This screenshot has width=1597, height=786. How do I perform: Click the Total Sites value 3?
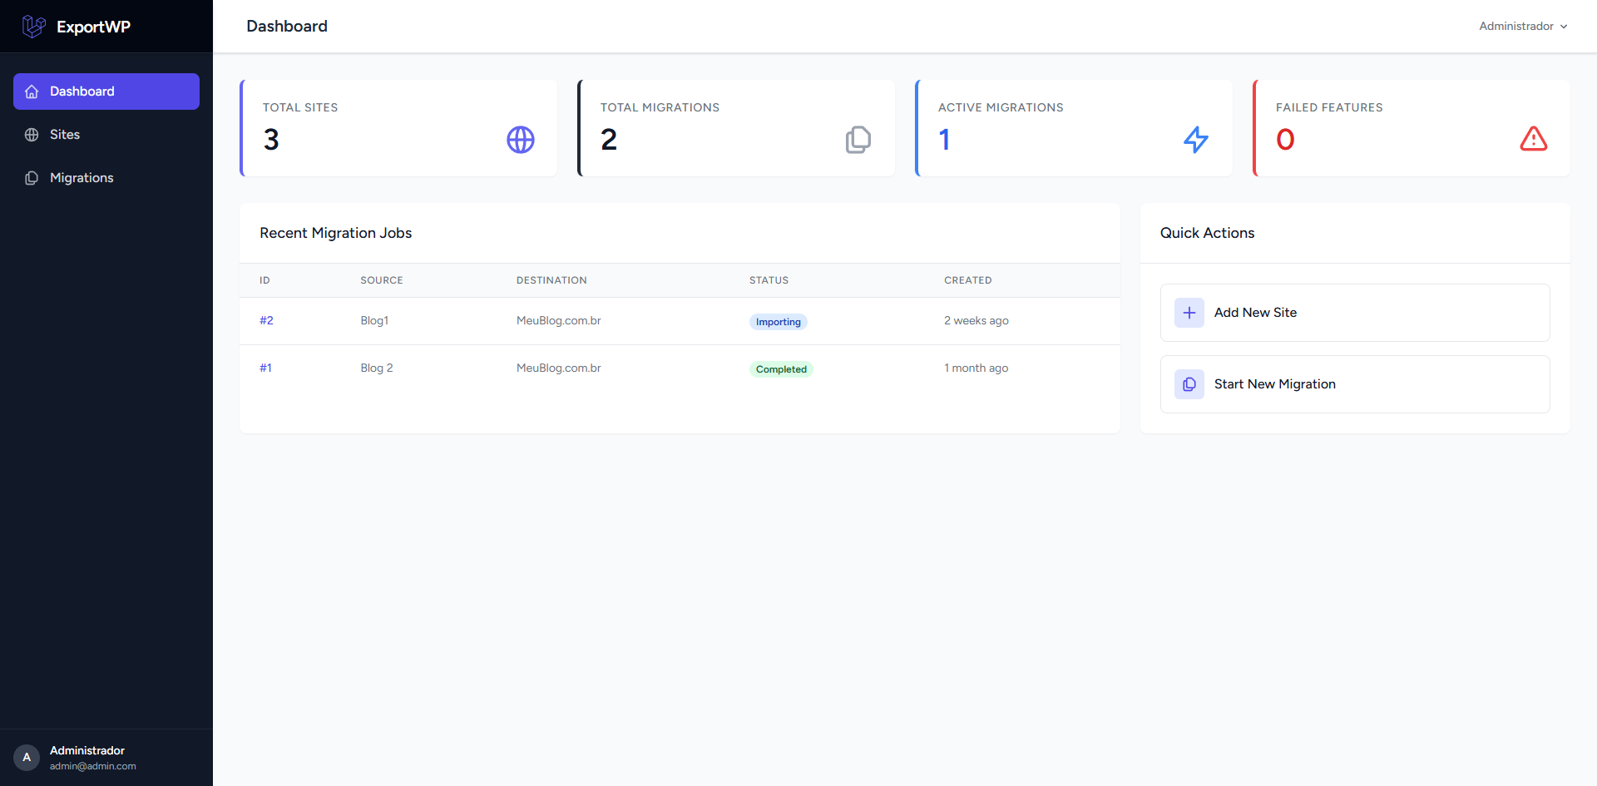coord(271,140)
